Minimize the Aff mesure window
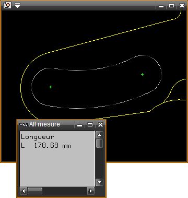The image size is (188, 198). tap(80, 125)
